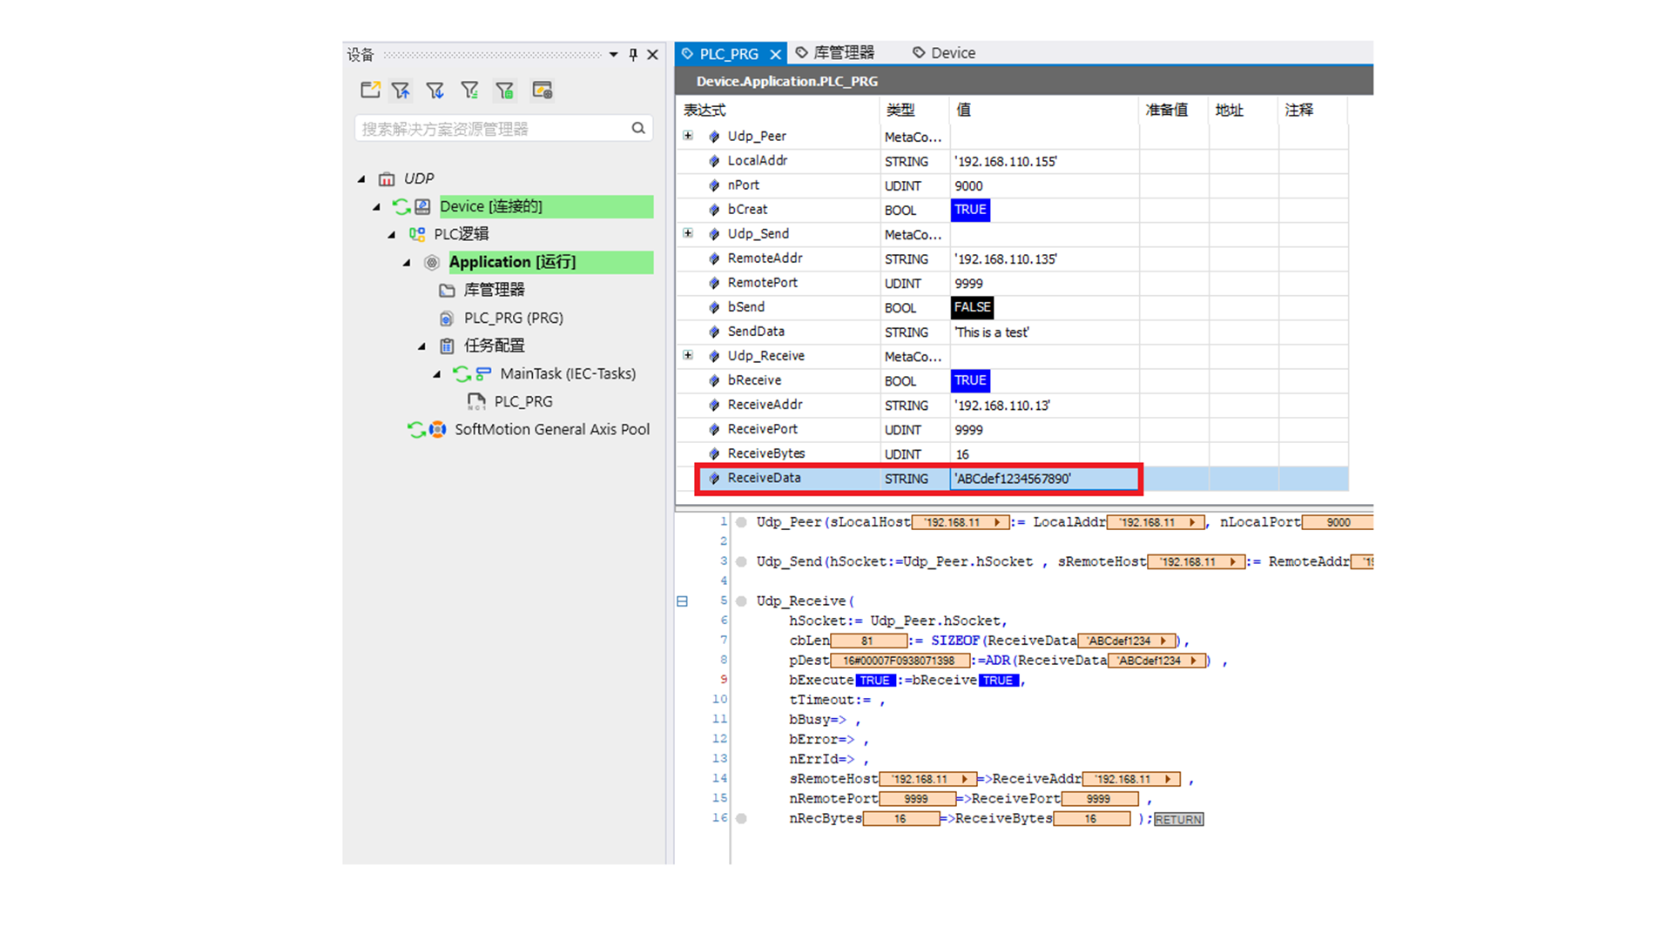1672x940 pixels.
Task: Switch to the 库管理器 tab
Action: (x=835, y=53)
